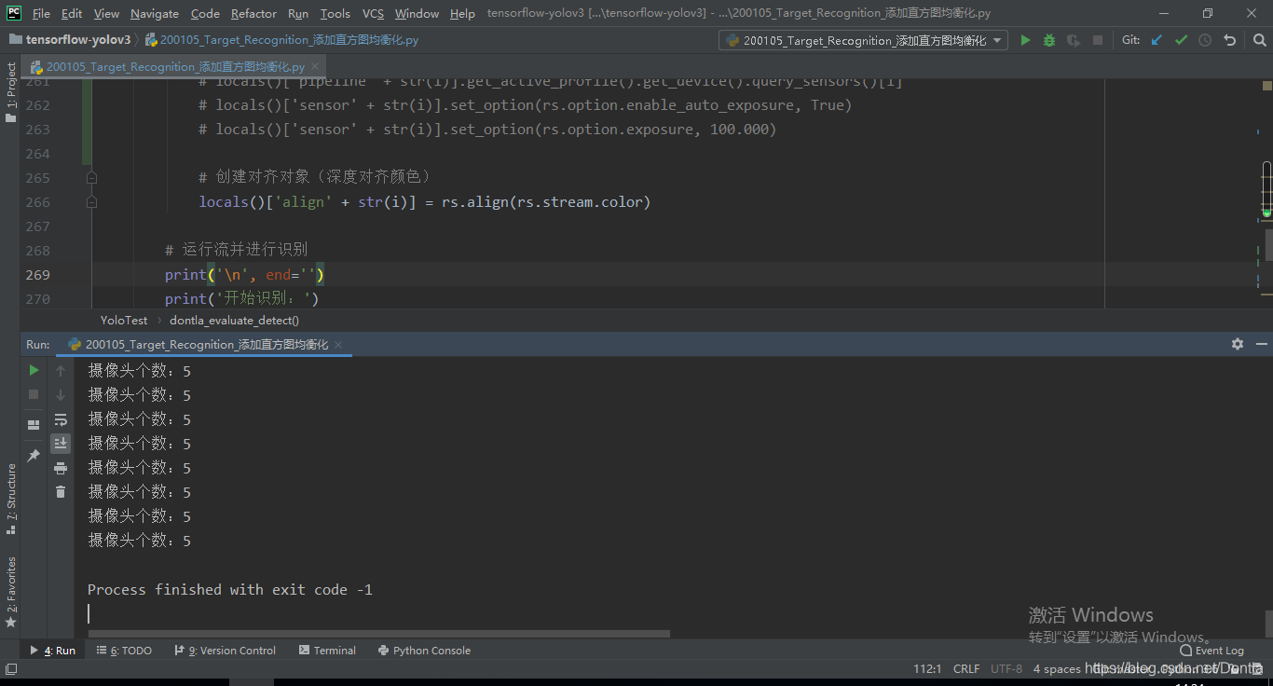Show Git history clock icon
1273x686 pixels.
click(1205, 40)
